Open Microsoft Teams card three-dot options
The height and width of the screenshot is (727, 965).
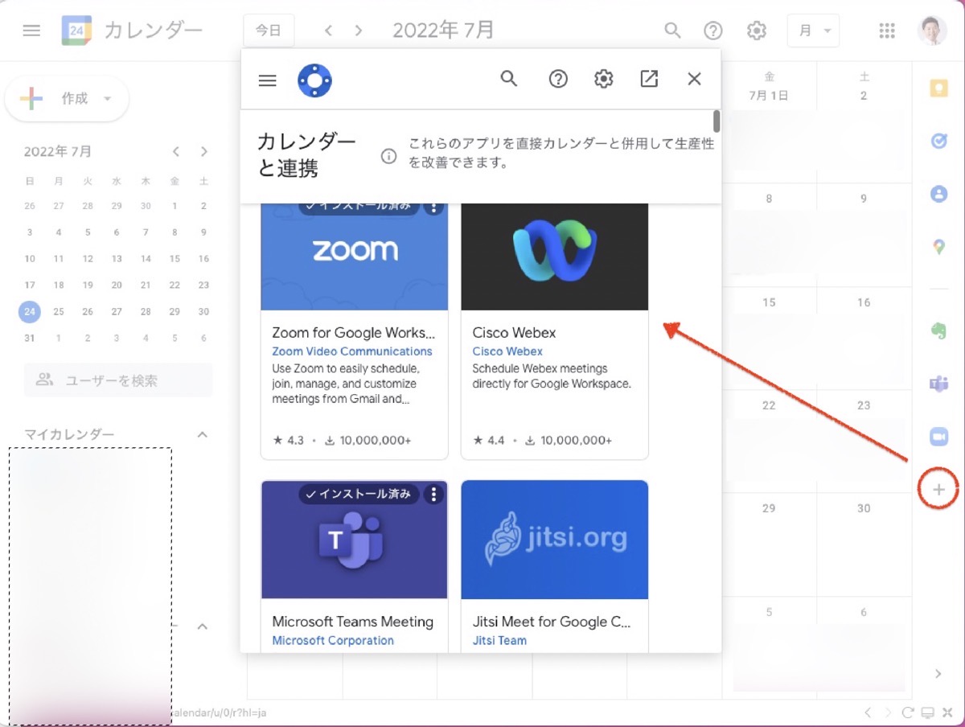click(434, 493)
